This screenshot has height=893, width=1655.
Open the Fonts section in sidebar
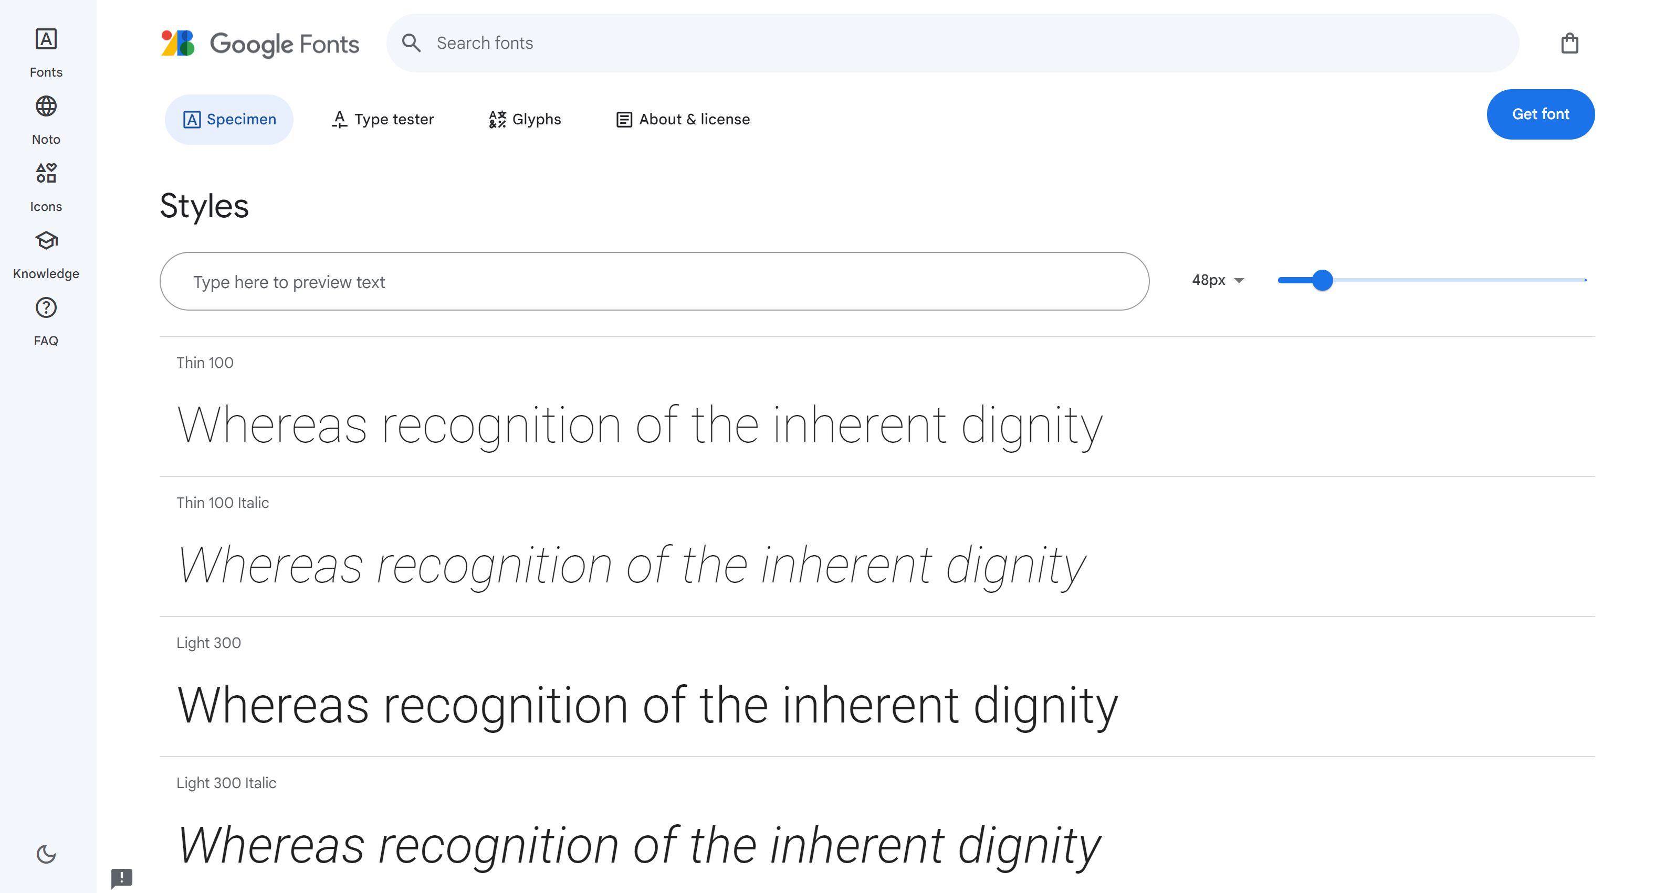pos(46,52)
